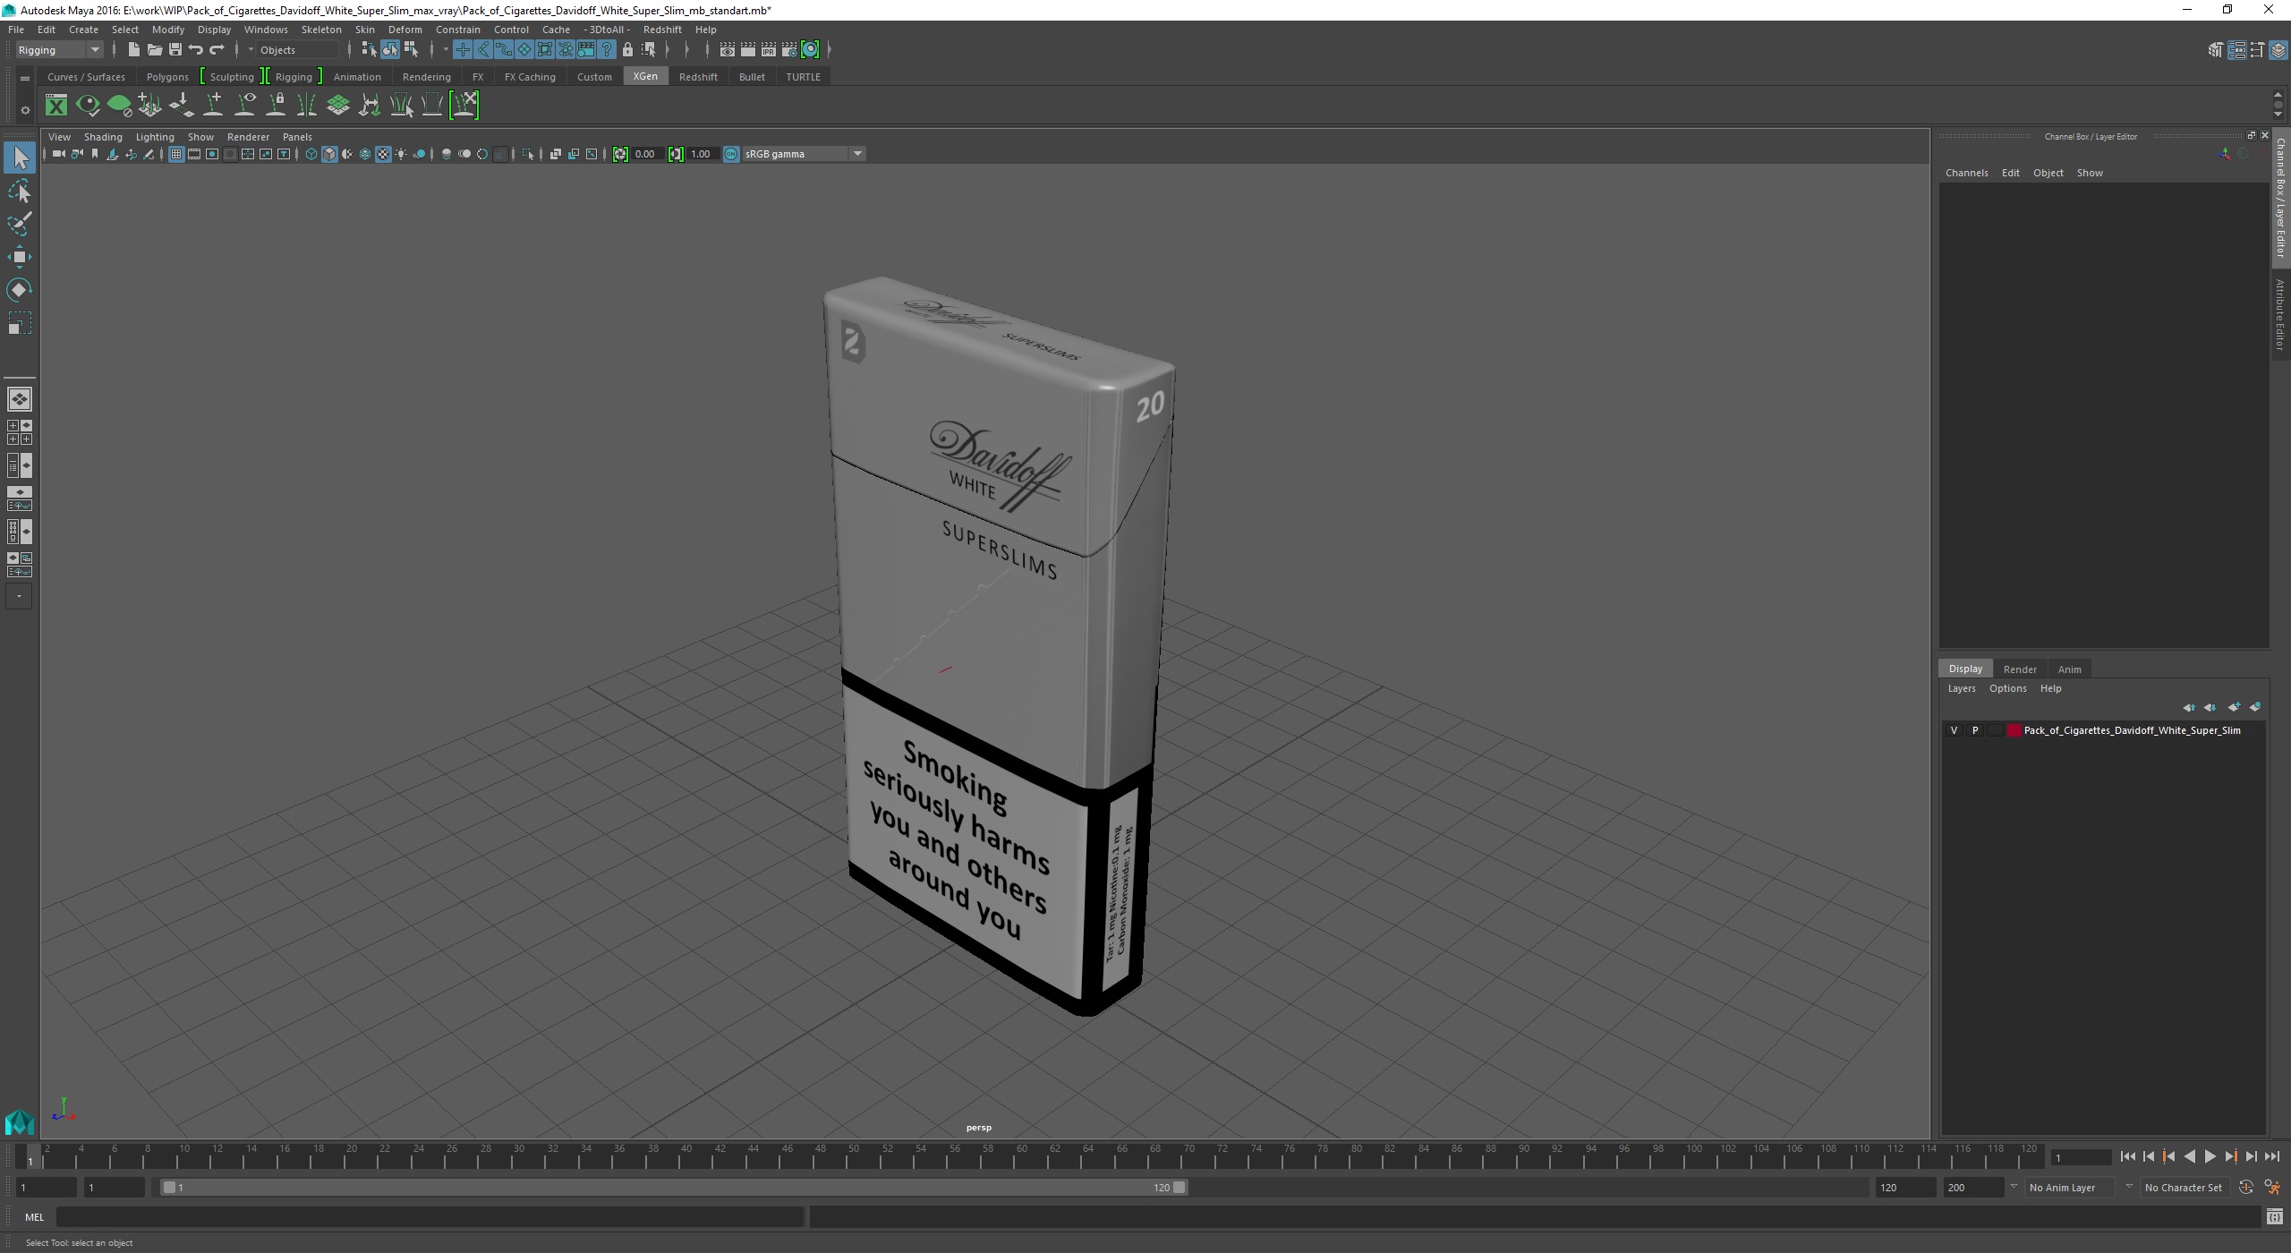Image resolution: width=2291 pixels, height=1253 pixels.
Task: Open the sRGB gamma view transform dropdown
Action: click(803, 154)
